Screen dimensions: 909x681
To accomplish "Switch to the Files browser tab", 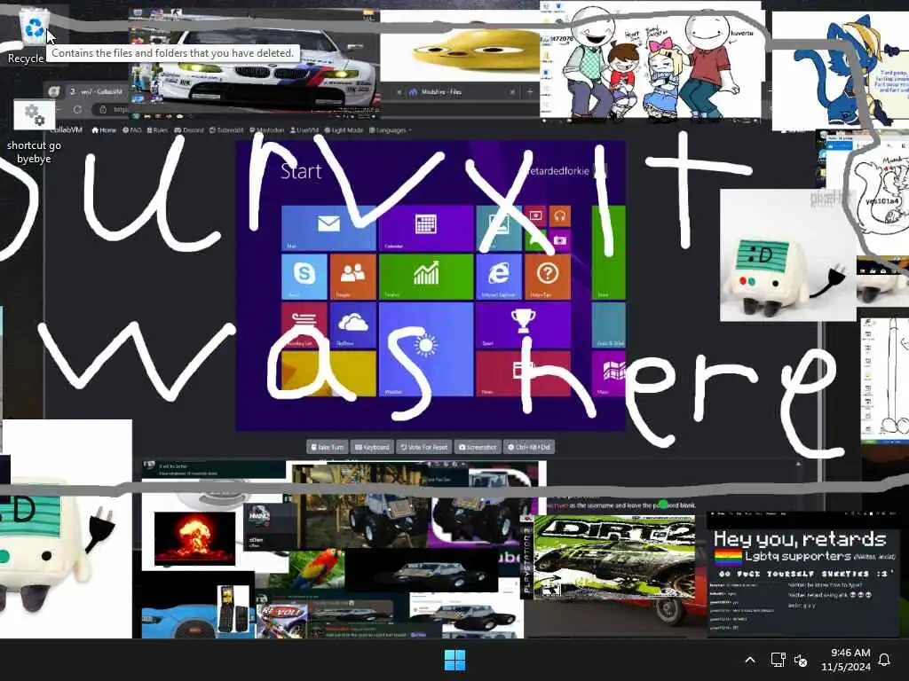I will pyautogui.click(x=461, y=92).
